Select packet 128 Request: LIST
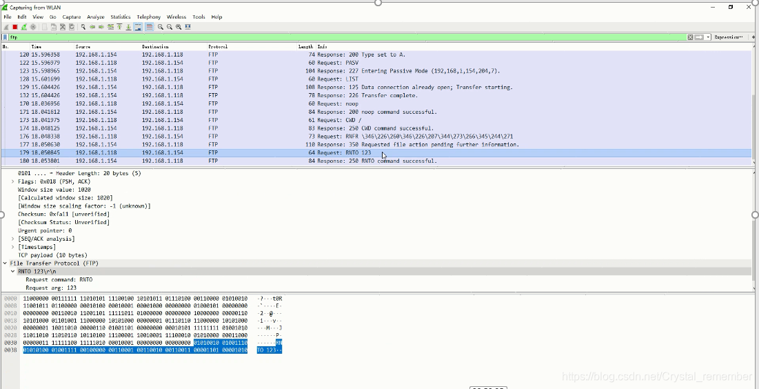Image resolution: width=759 pixels, height=389 pixels. coord(376,79)
